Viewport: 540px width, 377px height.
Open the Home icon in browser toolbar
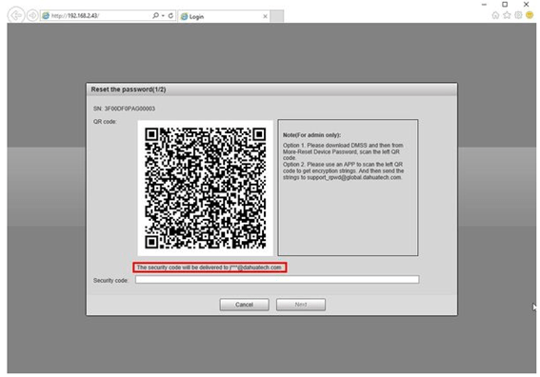pos(495,15)
